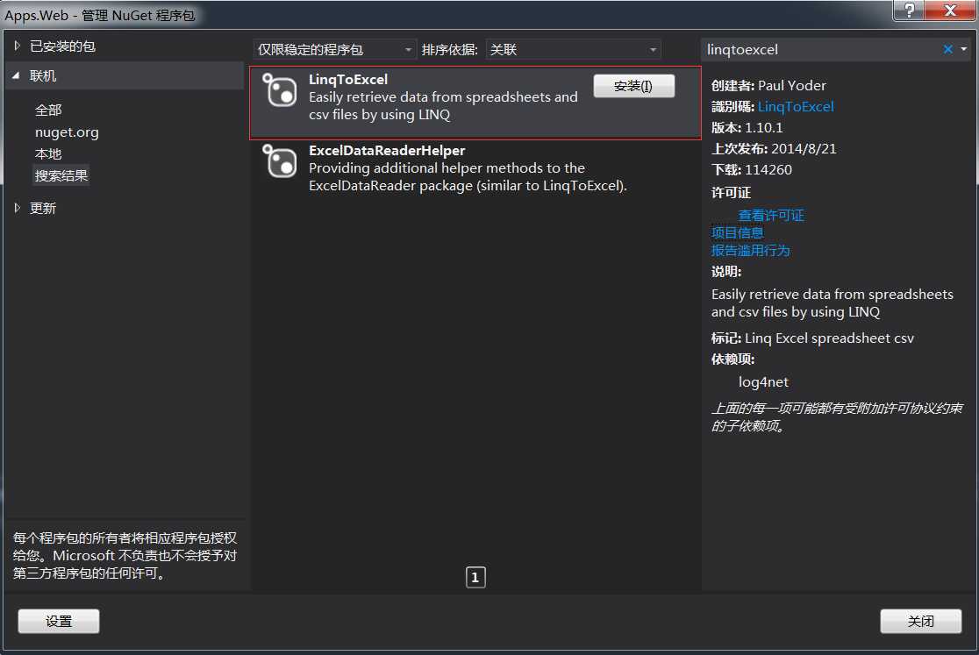Click the 下载 114260 count
This screenshot has width=979, height=655.
coord(768,170)
